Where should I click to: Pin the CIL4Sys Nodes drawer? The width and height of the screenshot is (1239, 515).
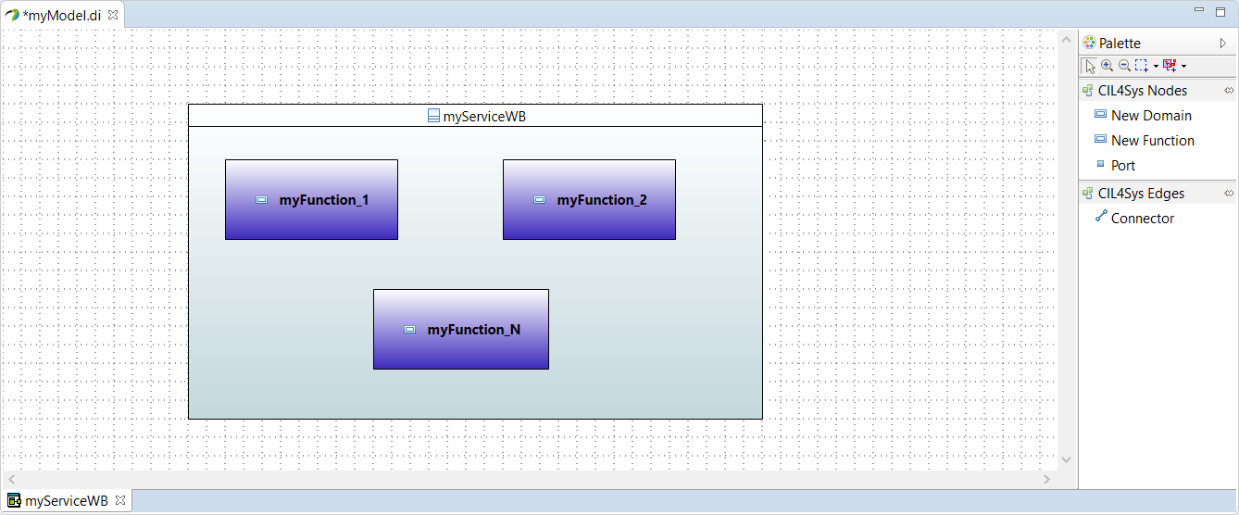pyautogui.click(x=1229, y=91)
